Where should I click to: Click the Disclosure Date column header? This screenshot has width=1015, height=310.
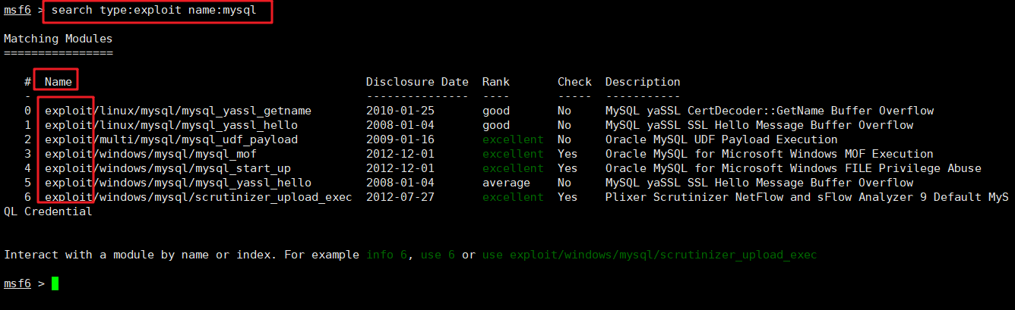tap(417, 82)
